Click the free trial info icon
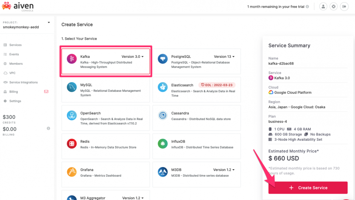The height and width of the screenshot is (200, 355). point(307,7)
